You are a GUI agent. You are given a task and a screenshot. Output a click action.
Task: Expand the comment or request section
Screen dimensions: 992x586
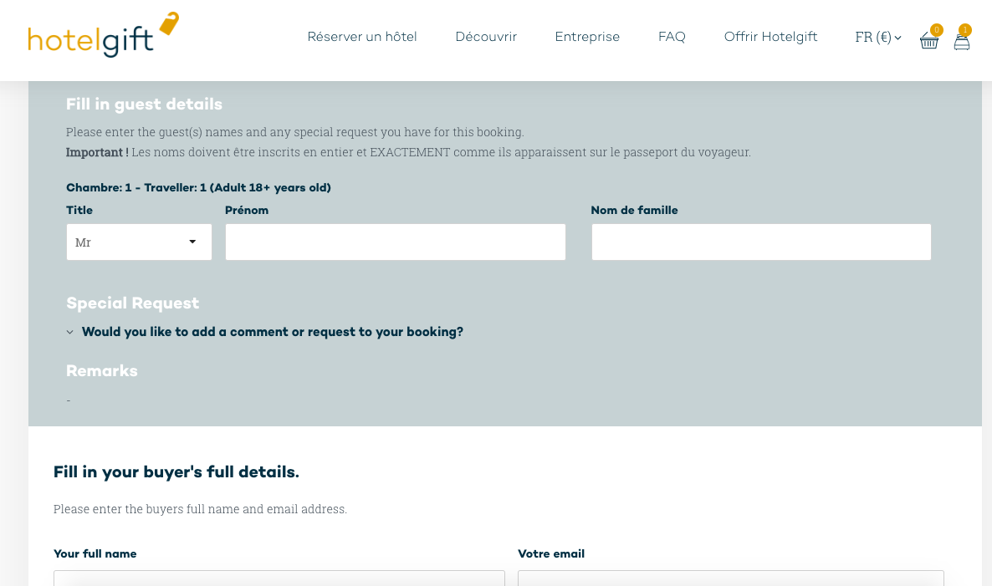[x=272, y=332]
